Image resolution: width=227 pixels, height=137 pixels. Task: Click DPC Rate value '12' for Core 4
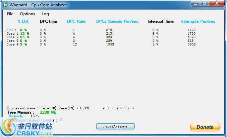coord(75,44)
